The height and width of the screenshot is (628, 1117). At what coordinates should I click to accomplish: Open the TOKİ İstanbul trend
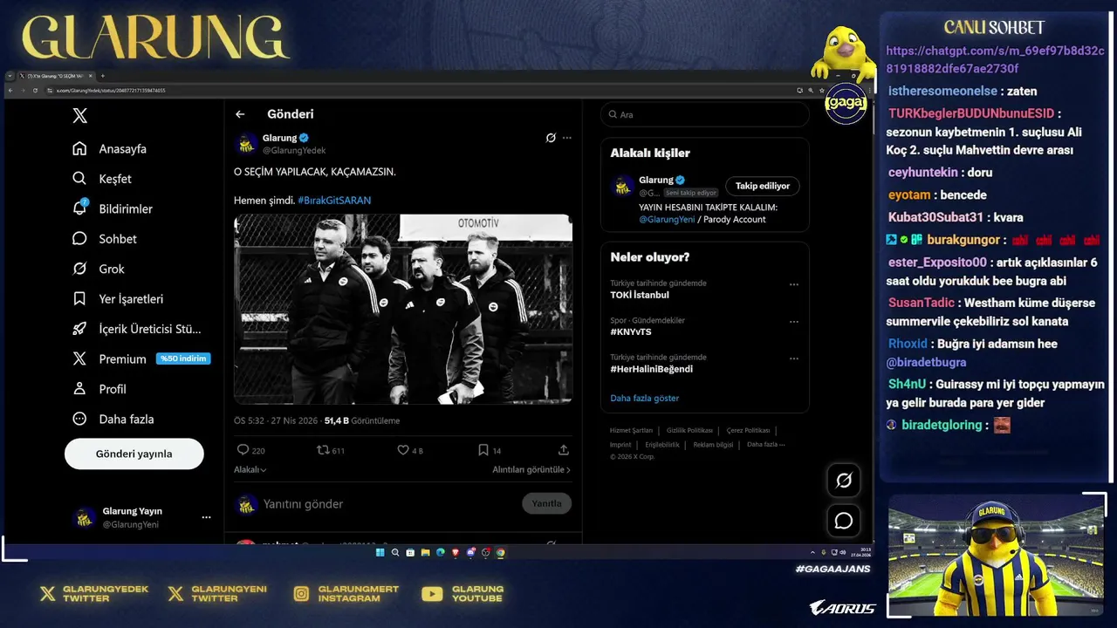(640, 295)
